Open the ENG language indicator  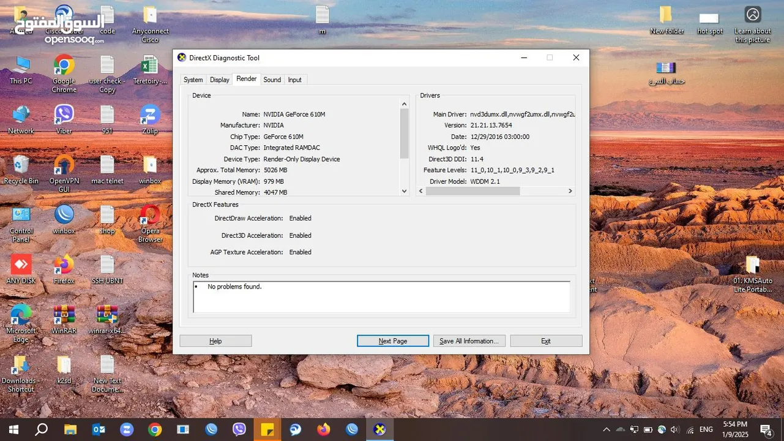click(x=706, y=430)
